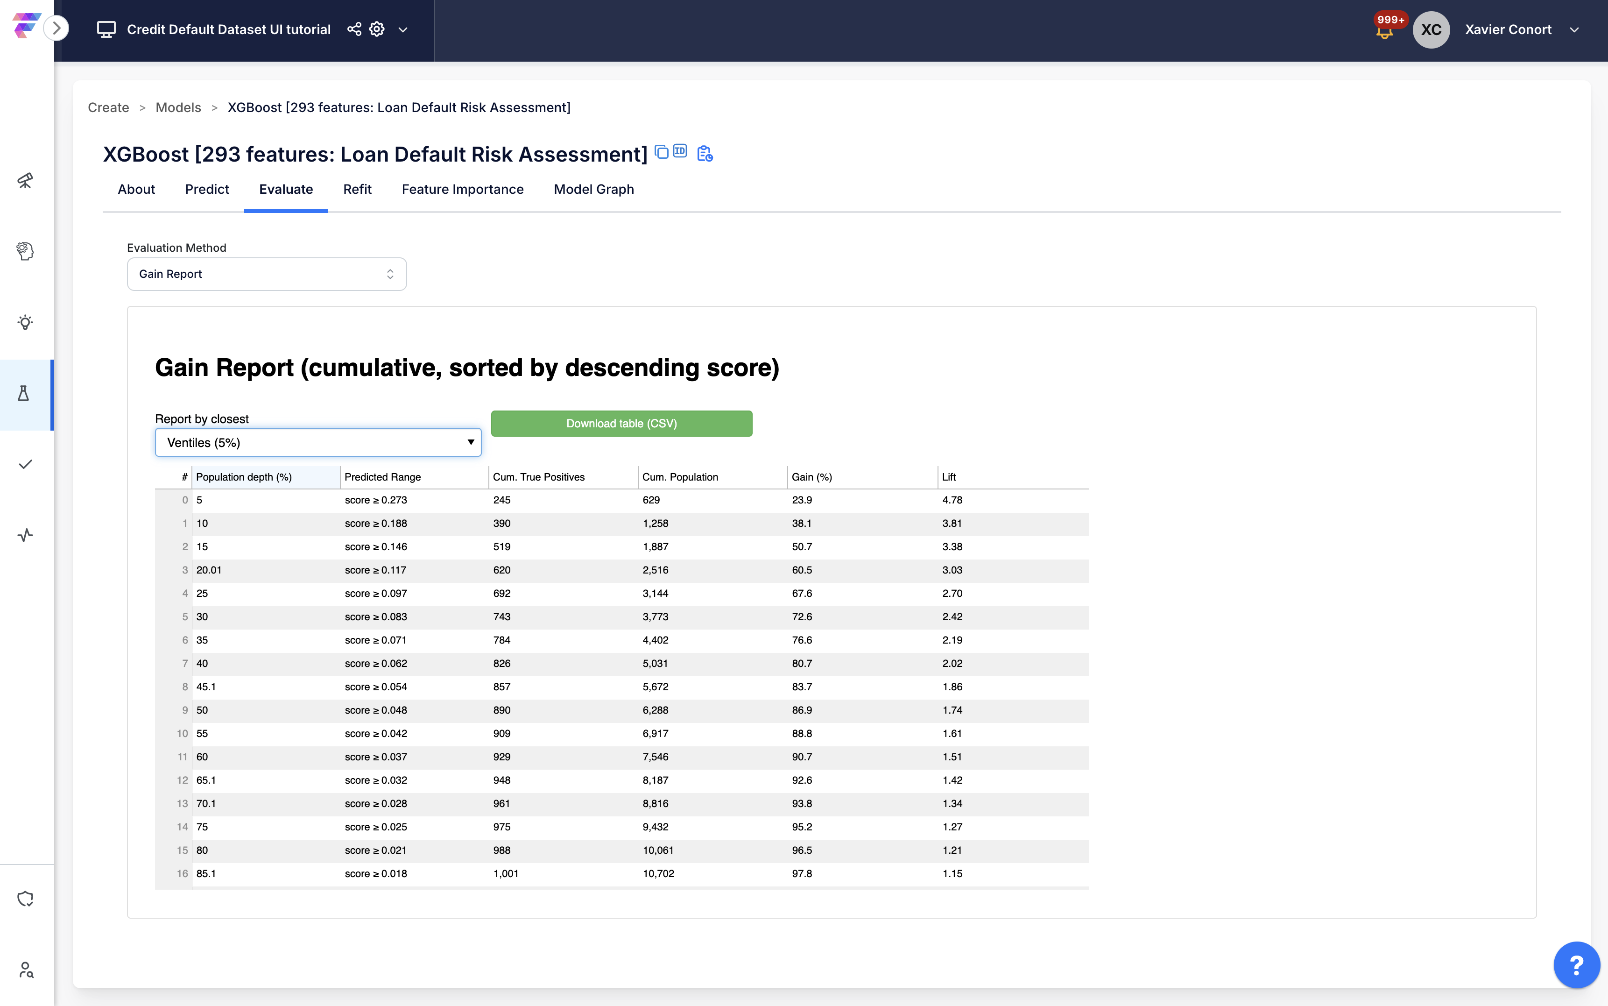Image resolution: width=1608 pixels, height=1006 pixels.
Task: Click the checkmark icon in sidebar
Action: click(x=25, y=464)
